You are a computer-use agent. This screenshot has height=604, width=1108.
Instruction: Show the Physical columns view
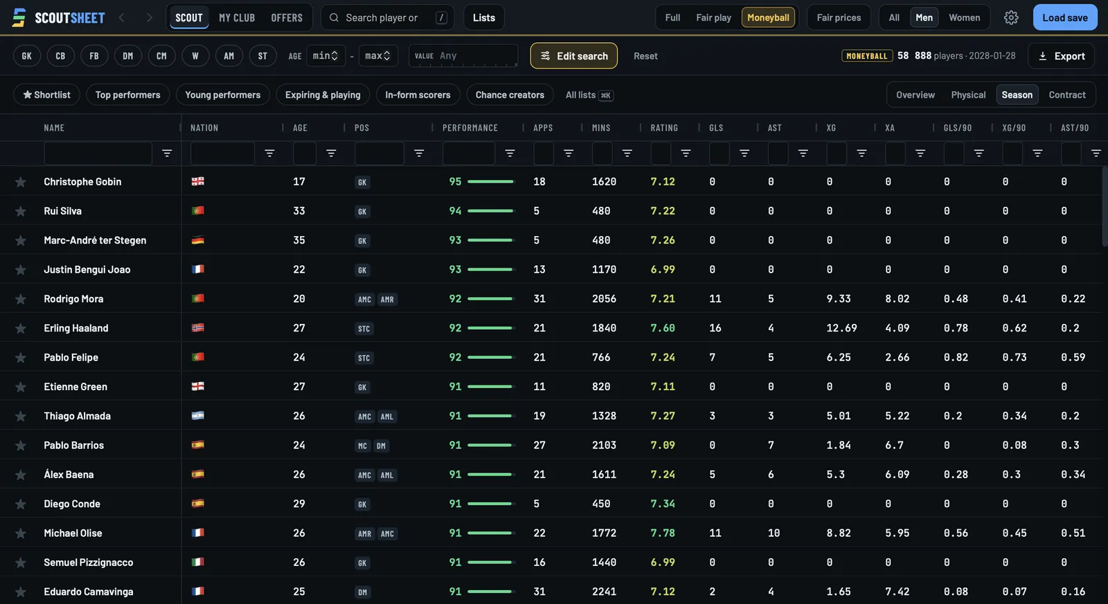click(x=968, y=95)
